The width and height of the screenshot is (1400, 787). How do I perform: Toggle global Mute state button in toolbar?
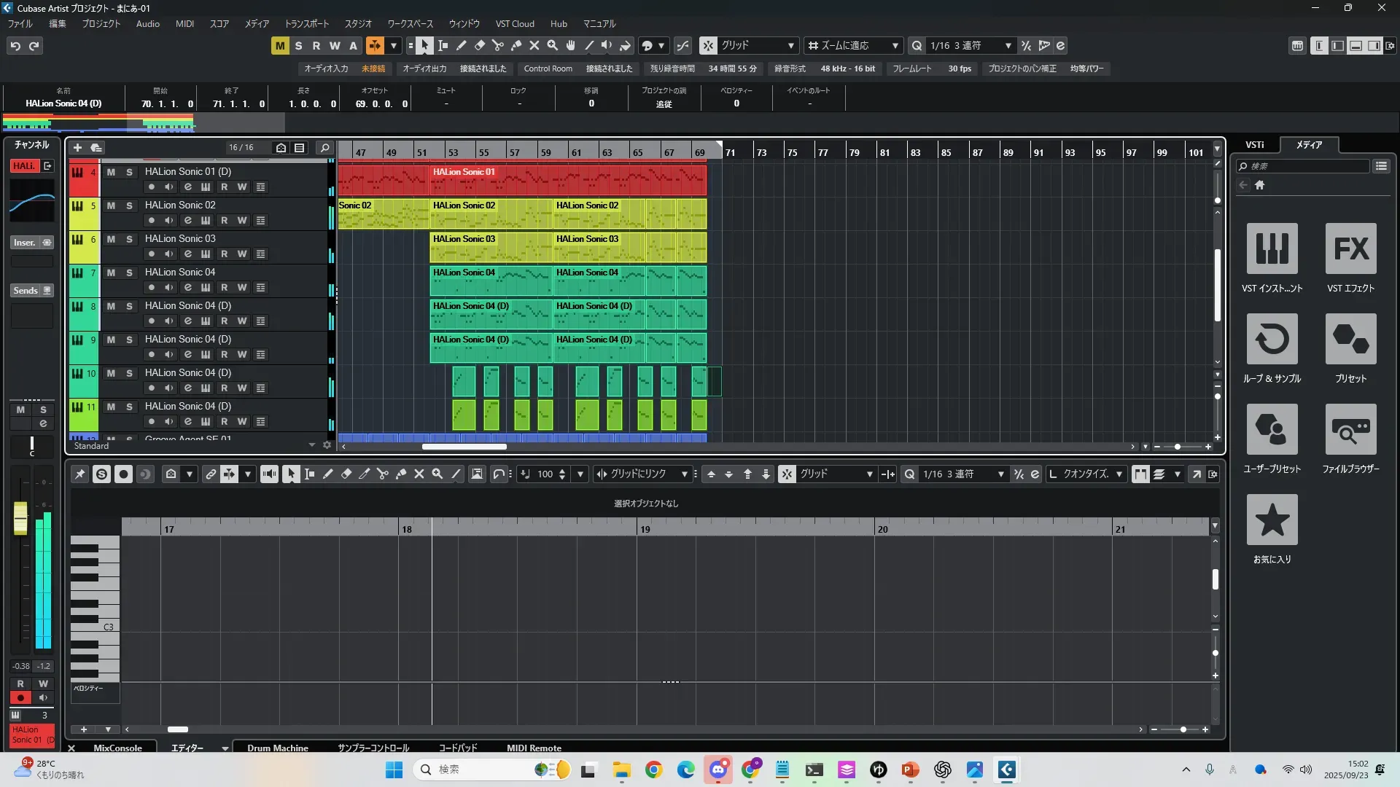click(x=280, y=46)
